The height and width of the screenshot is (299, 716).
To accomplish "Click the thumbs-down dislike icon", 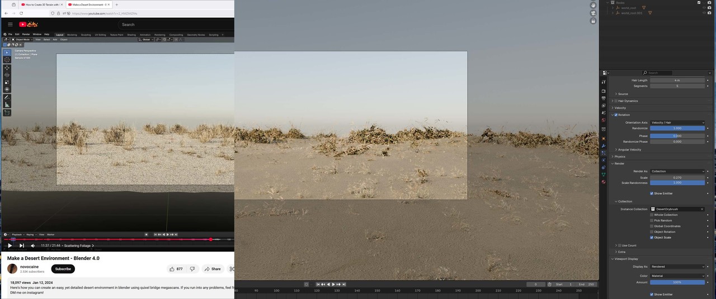I will tap(192, 269).
